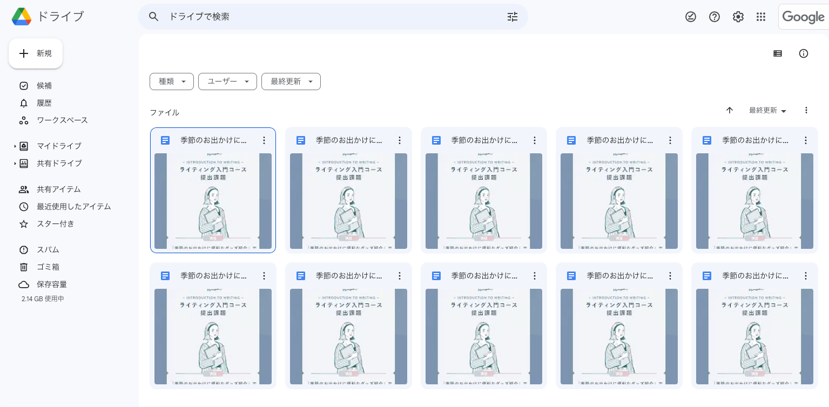829x407 pixels.
Task: Go to ワークスペース in the sidebar
Action: point(62,120)
